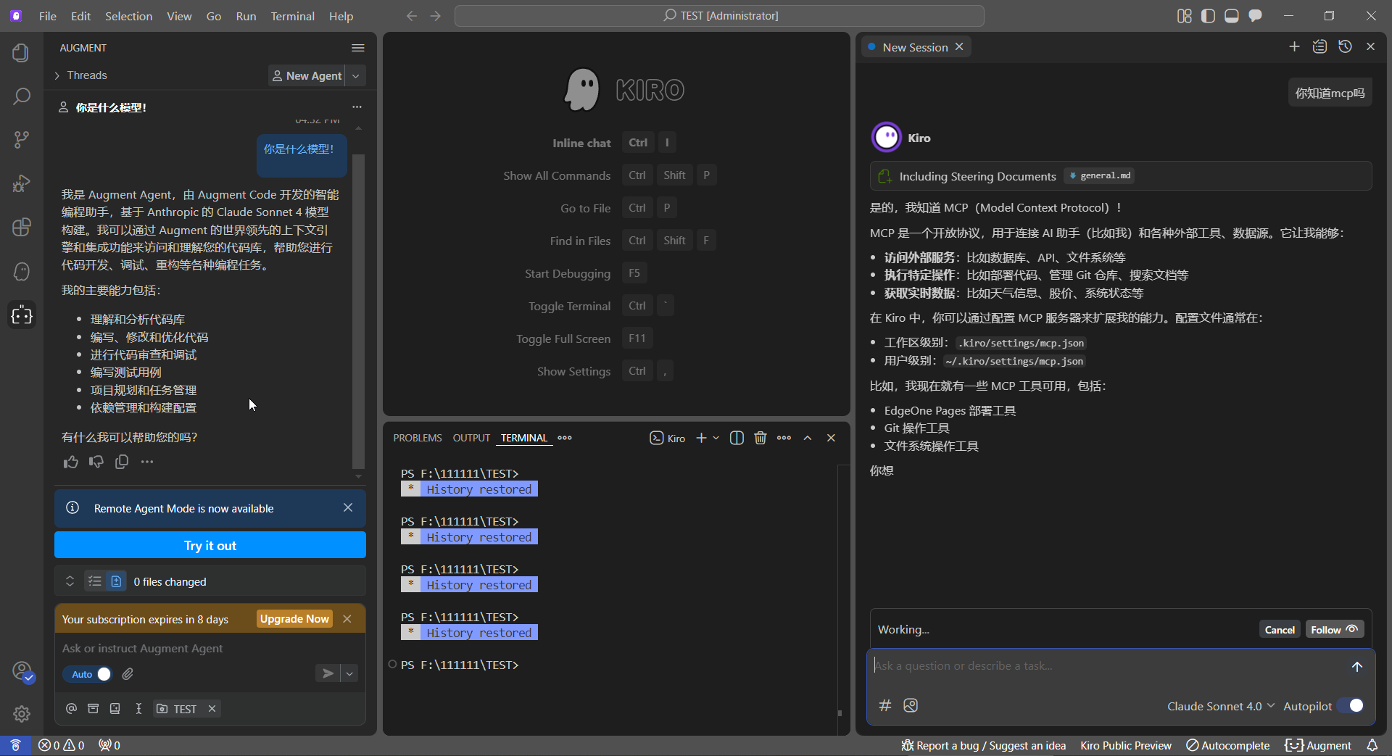This screenshot has height=756, width=1392.
Task: Open new terminal profile dropdown arrow
Action: [x=716, y=438]
